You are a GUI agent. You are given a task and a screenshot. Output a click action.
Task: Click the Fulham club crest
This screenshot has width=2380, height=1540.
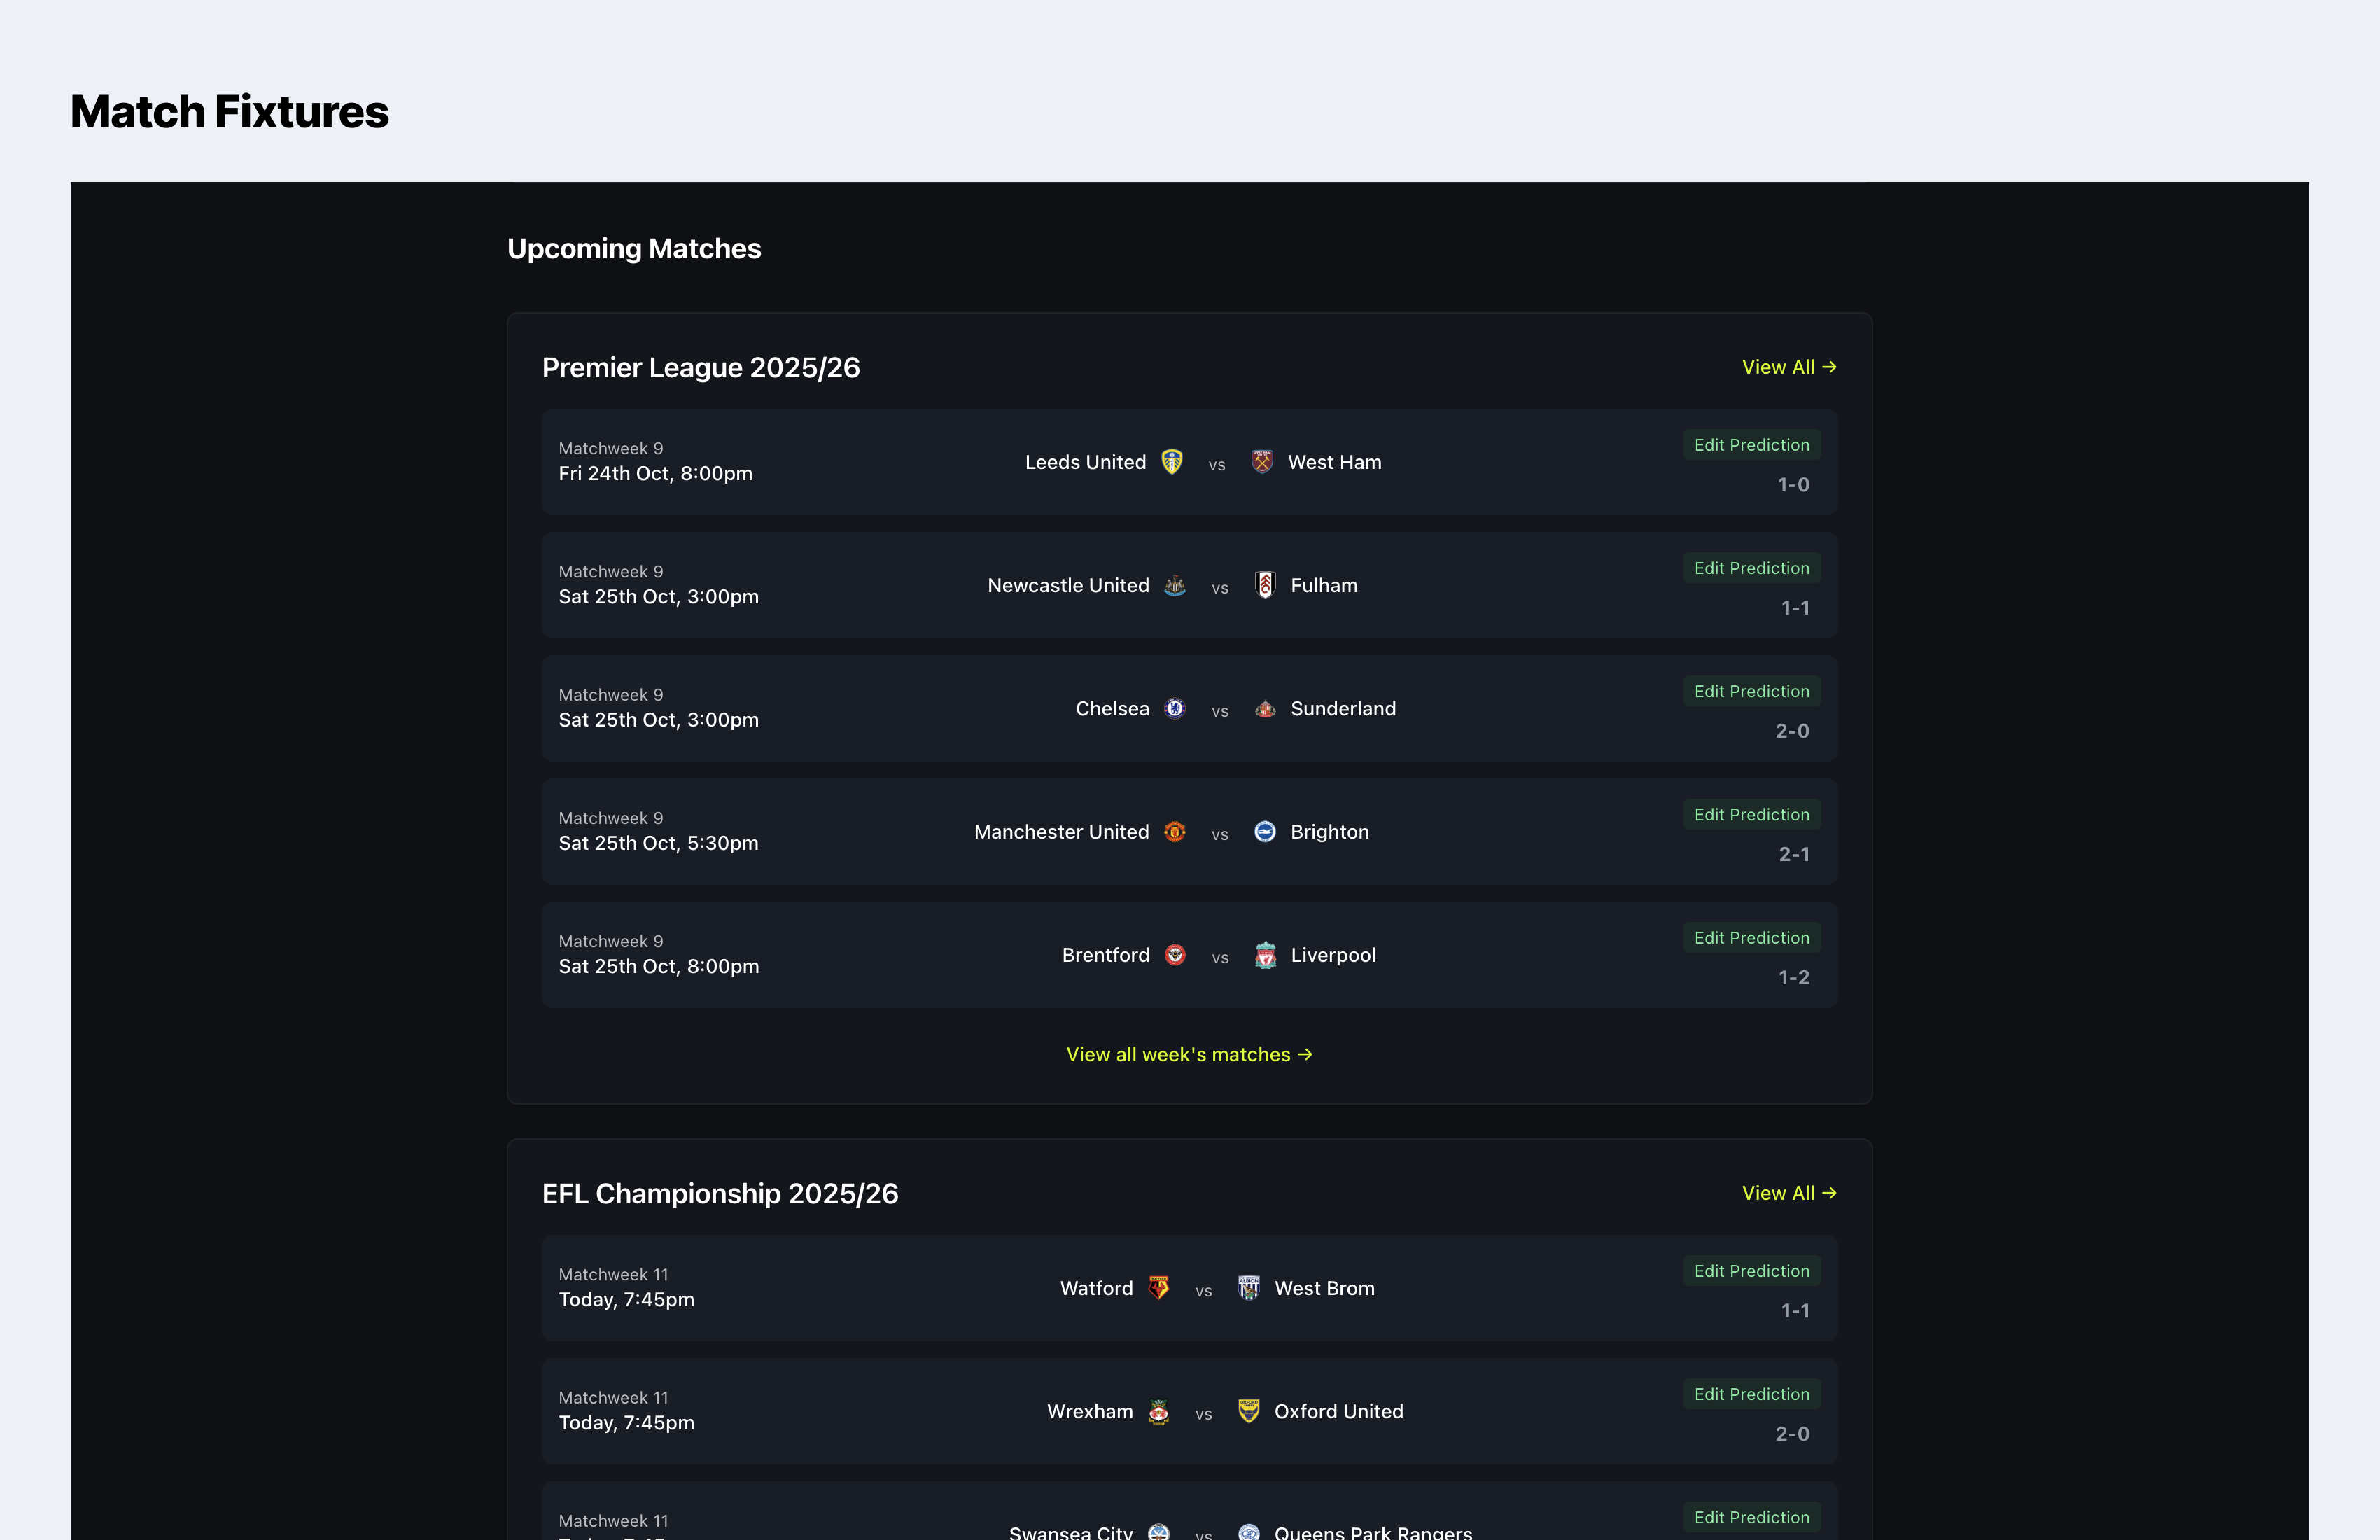[1265, 585]
